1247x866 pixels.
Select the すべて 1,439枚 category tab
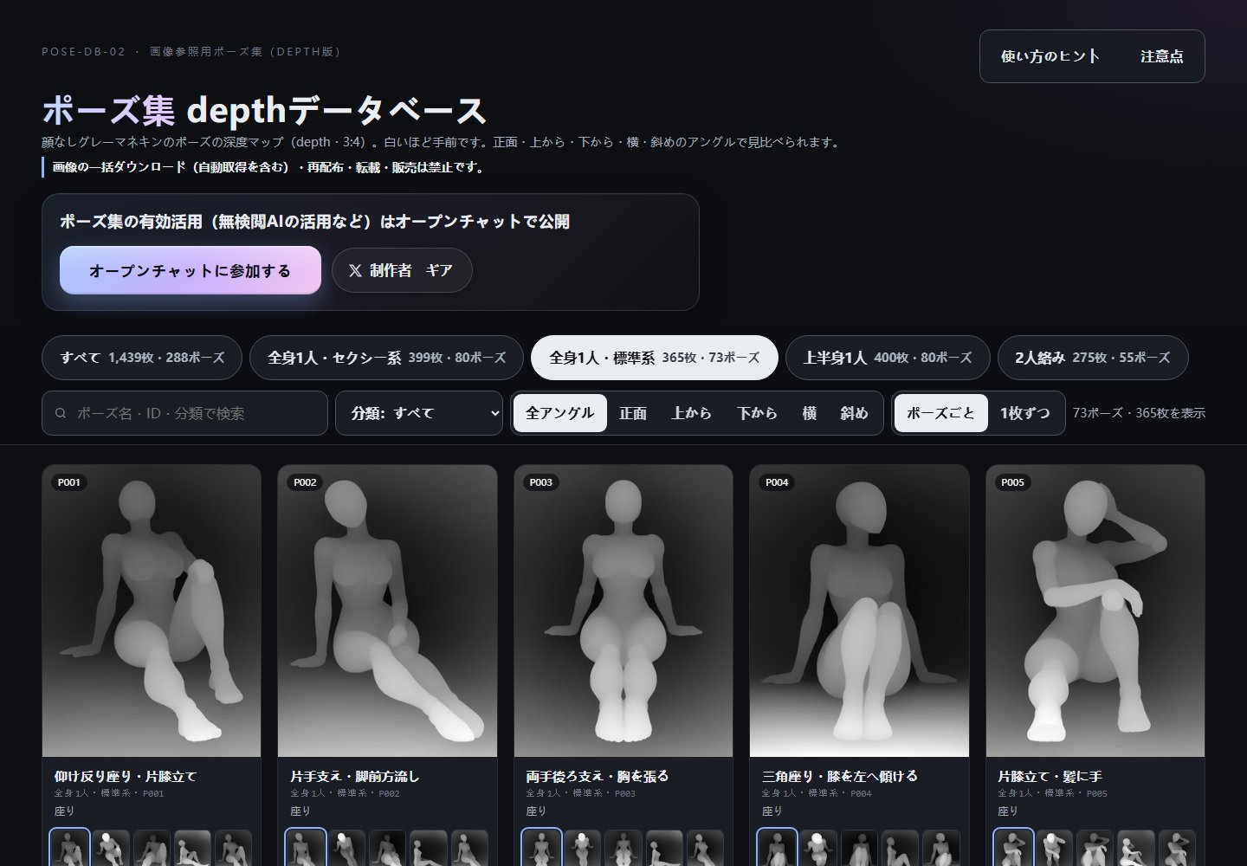142,358
